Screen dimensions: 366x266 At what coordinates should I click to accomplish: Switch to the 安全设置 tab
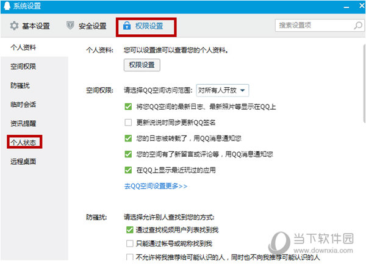[x=87, y=26]
